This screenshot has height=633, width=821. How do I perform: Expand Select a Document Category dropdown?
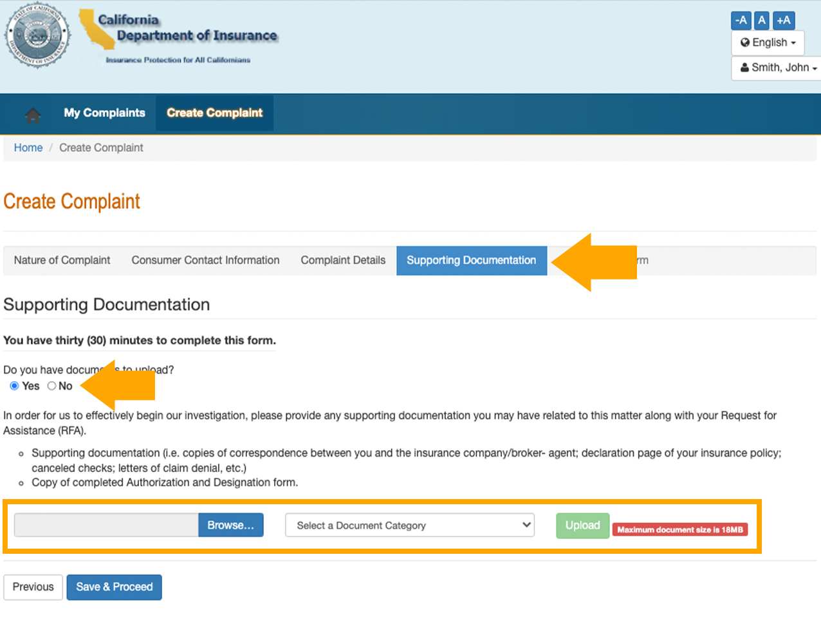[x=410, y=525]
